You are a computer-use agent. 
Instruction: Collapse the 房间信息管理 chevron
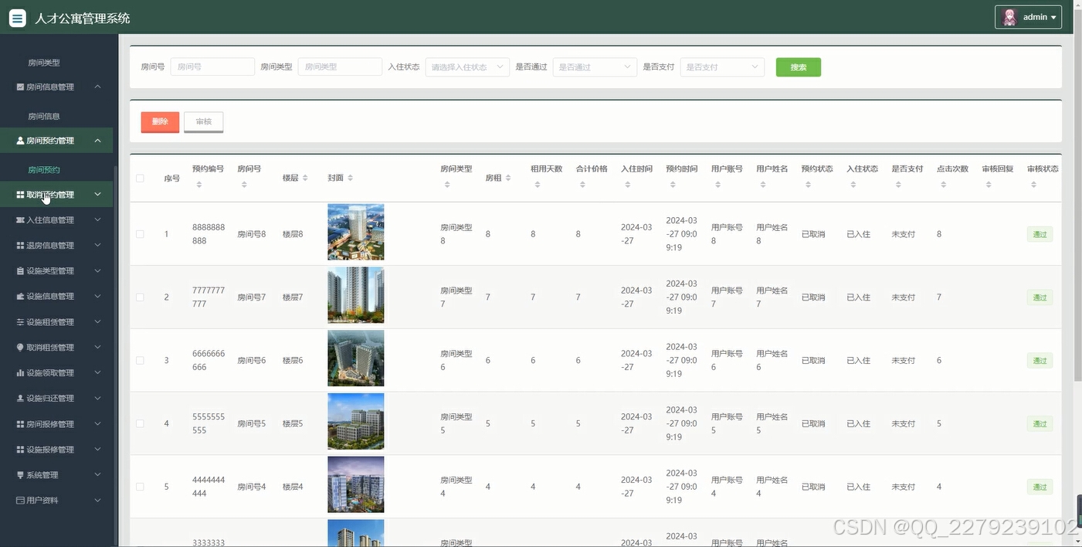pyautogui.click(x=97, y=87)
